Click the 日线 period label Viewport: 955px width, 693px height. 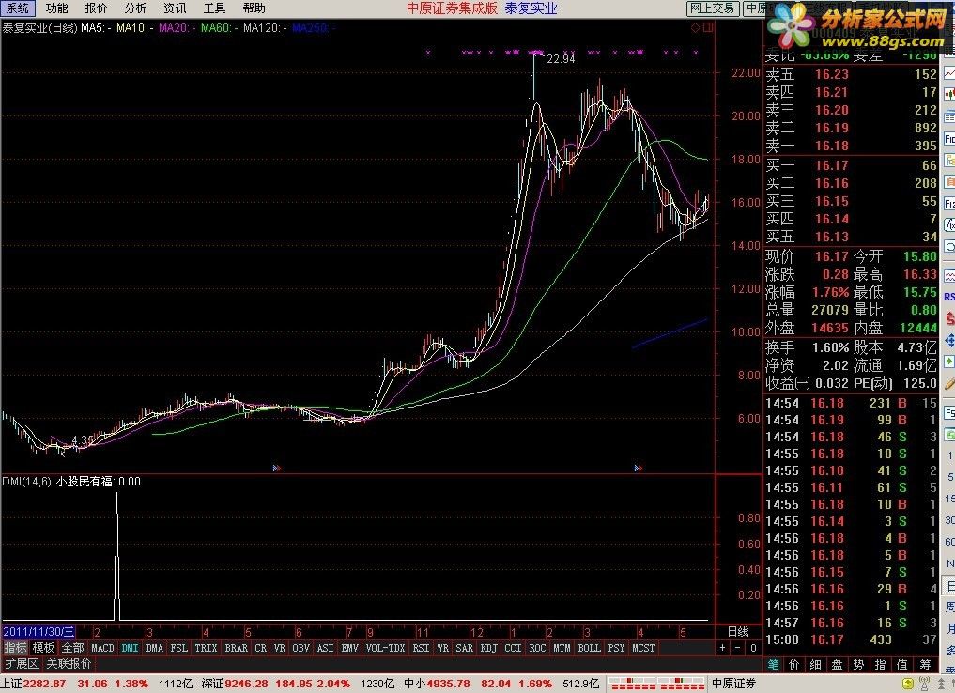tap(738, 632)
